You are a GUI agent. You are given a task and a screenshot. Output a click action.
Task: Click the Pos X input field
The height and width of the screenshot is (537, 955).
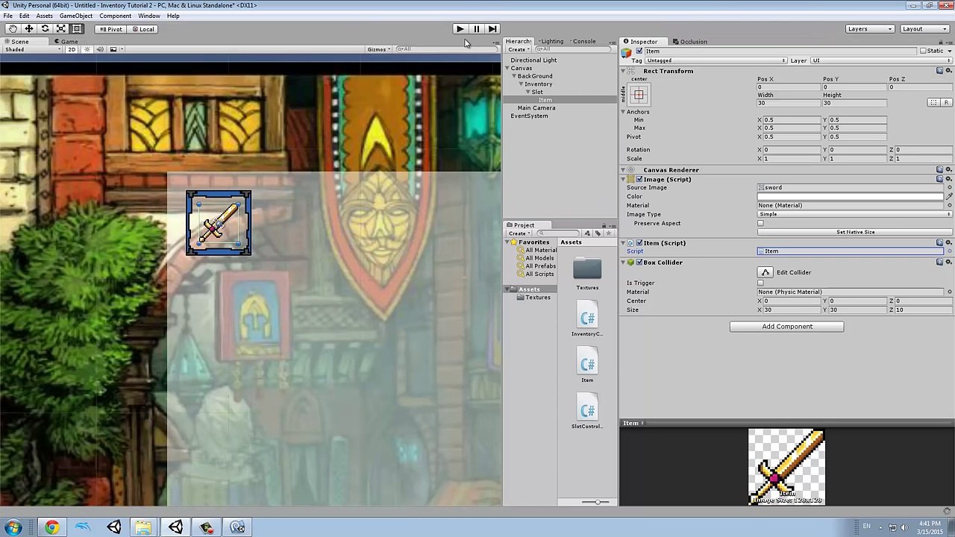point(791,87)
